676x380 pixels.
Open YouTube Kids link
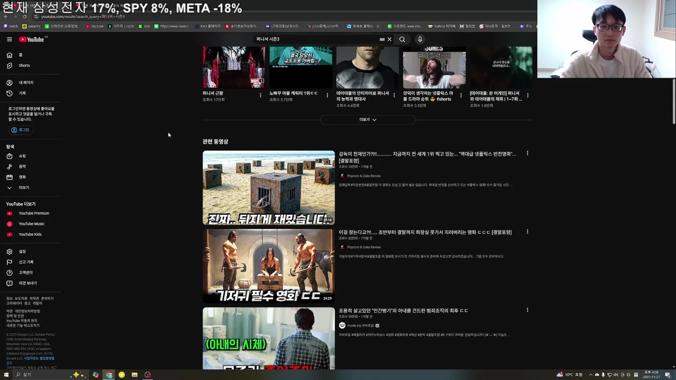pos(31,234)
